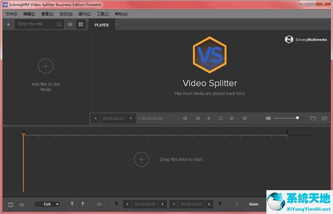
Task: Click the fragment end time field
Action: tap(191, 204)
